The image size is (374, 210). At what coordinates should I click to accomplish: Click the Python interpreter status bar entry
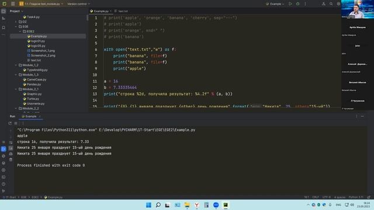pyautogui.click(x=356, y=197)
